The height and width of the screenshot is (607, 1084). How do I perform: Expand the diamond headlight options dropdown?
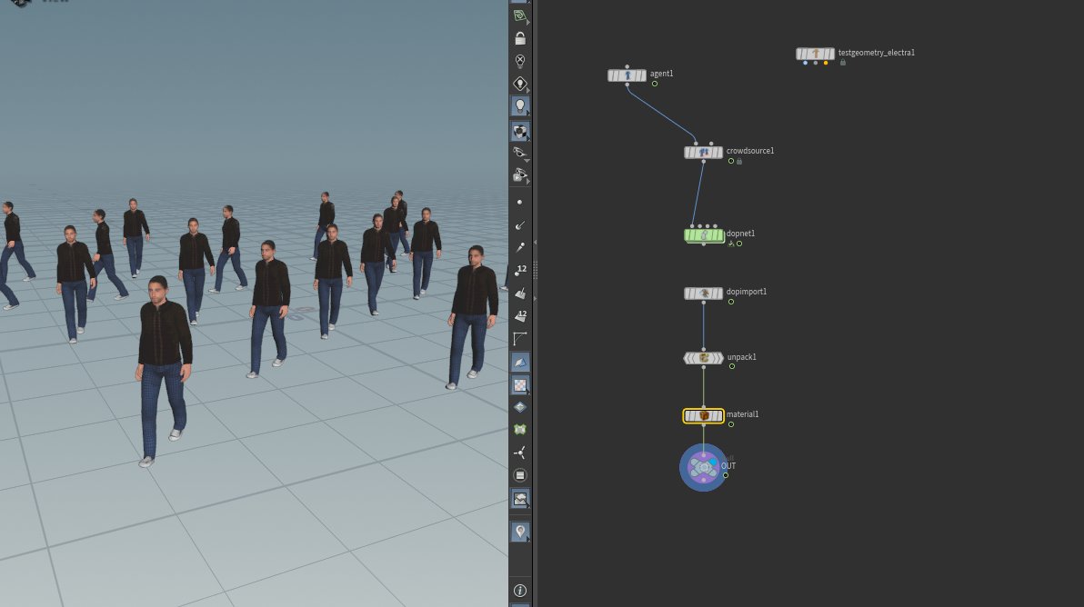(520, 84)
